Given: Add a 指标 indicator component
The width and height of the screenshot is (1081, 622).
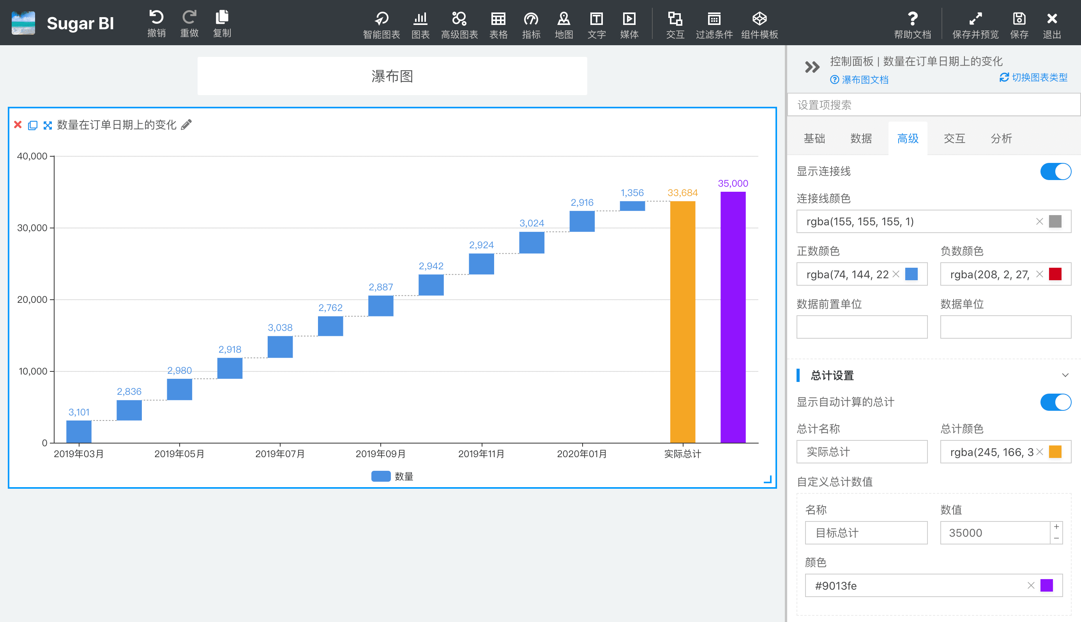Looking at the screenshot, I should click(x=531, y=25).
